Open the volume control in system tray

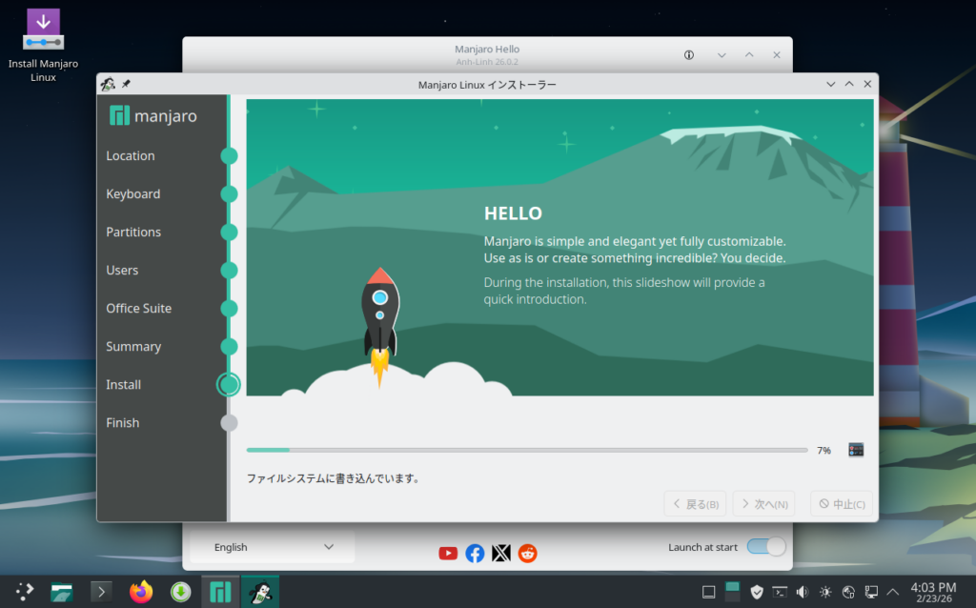coord(803,592)
